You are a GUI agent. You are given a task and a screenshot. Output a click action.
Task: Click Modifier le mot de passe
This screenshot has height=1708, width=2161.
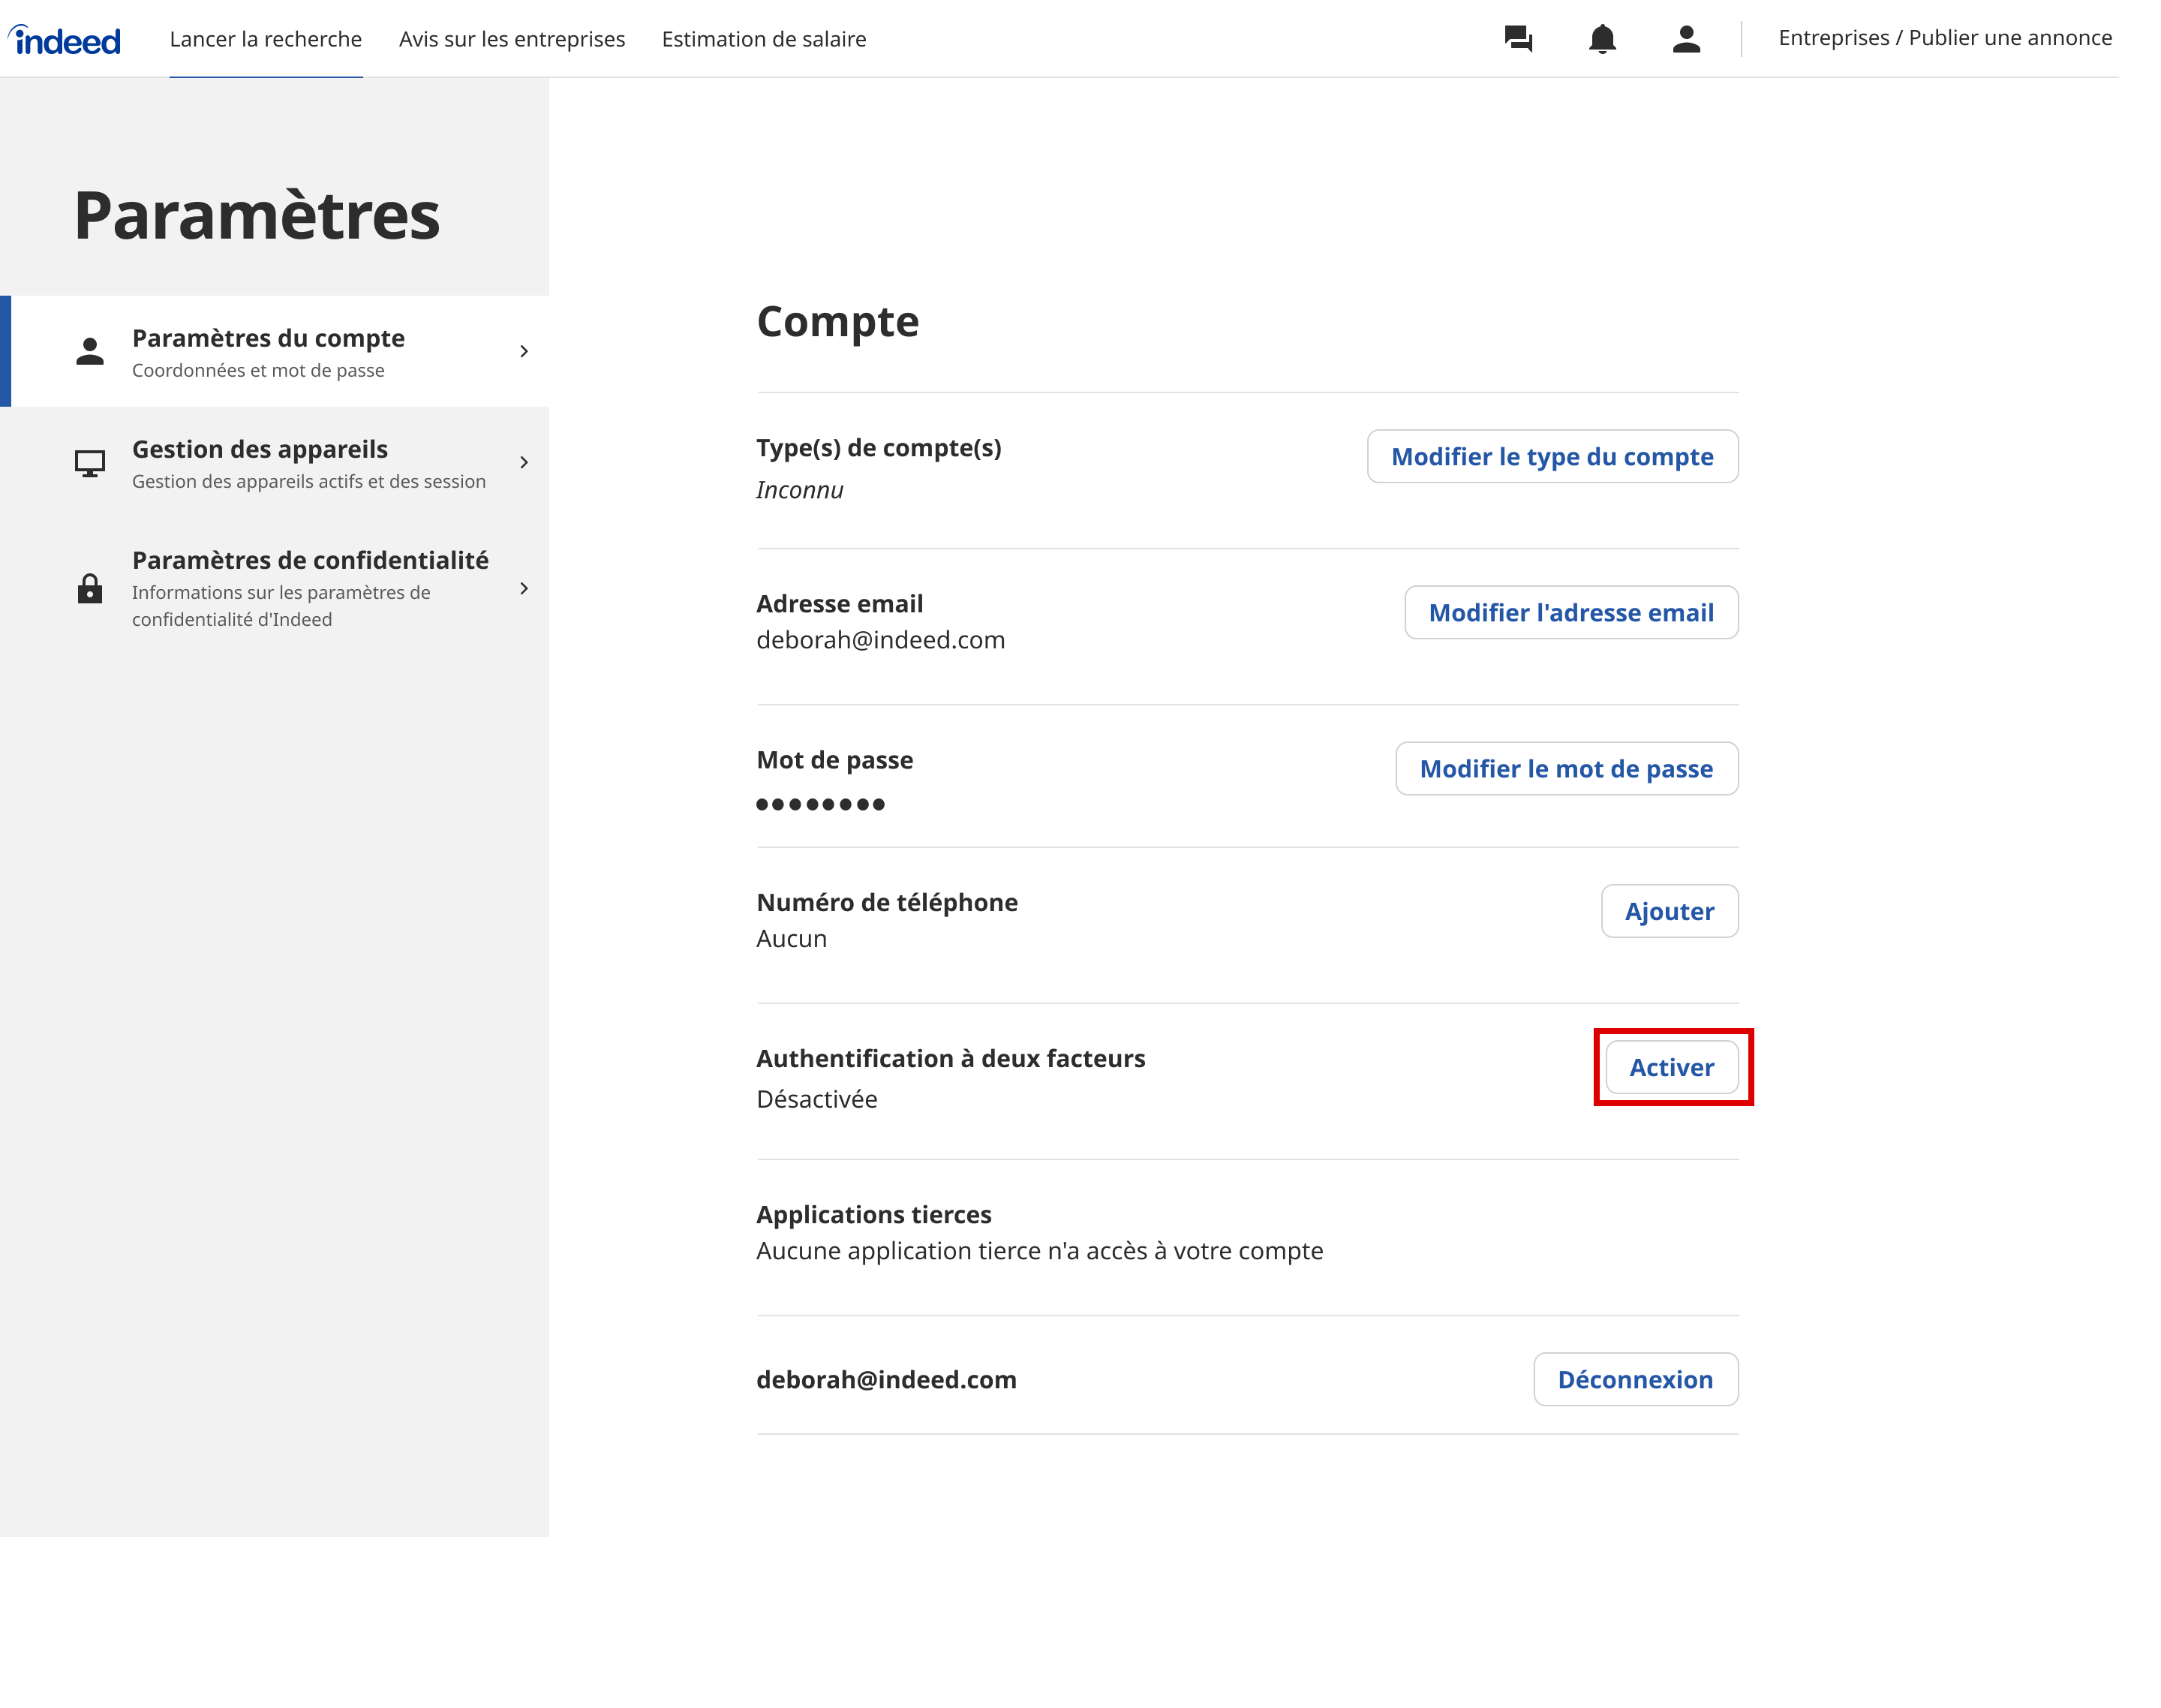point(1565,769)
